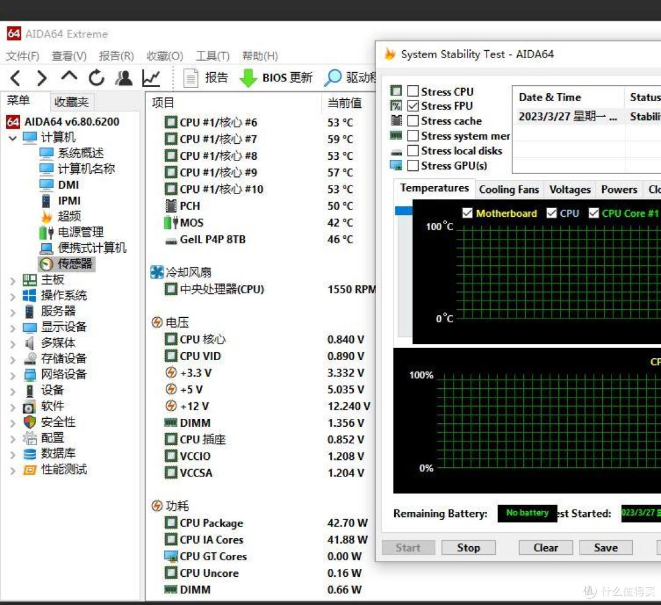Open the graph chart icon in toolbar
The width and height of the screenshot is (661, 605).
151,78
